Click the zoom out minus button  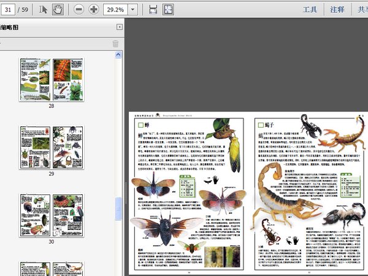pyautogui.click(x=79, y=9)
